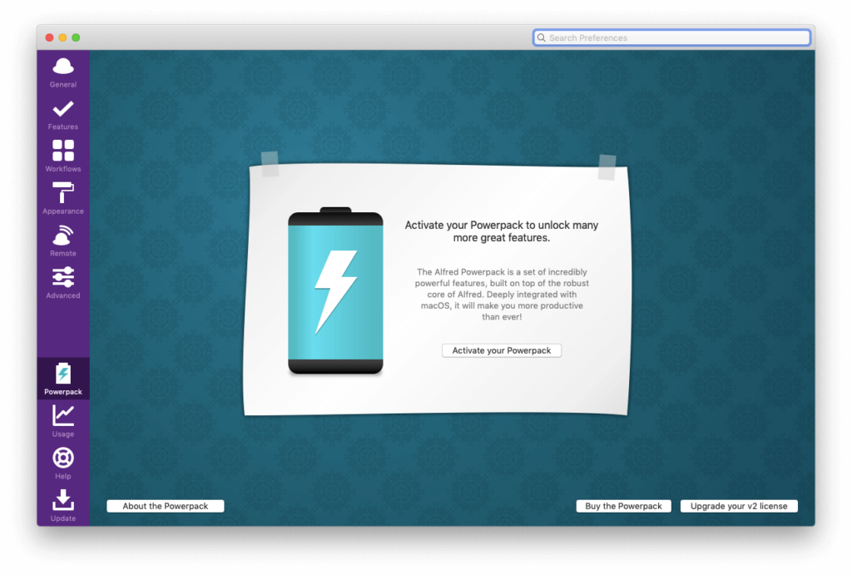Focus the Search Preferences field

coord(671,37)
